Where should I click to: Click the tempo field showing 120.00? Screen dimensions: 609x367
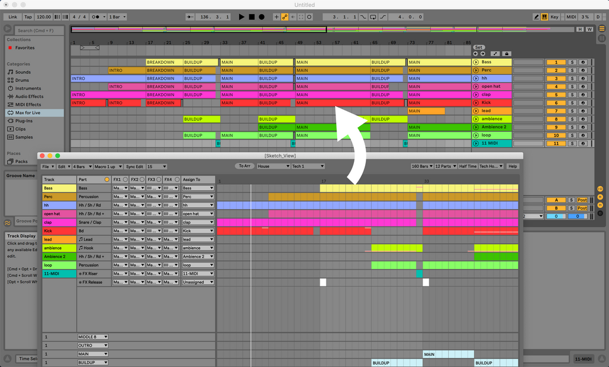[x=43, y=17]
